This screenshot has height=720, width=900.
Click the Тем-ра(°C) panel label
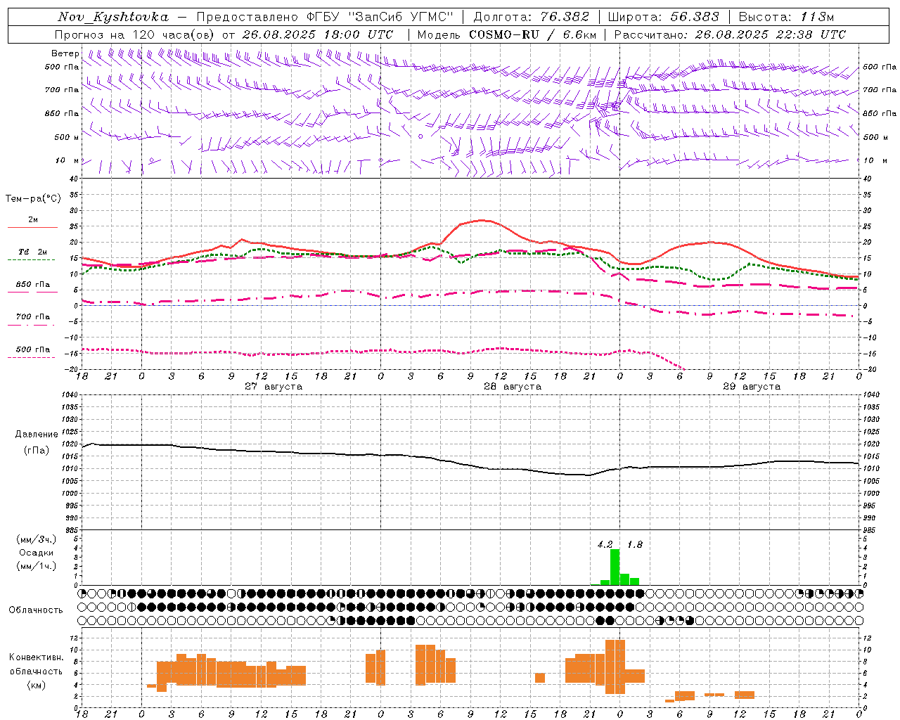(33, 199)
